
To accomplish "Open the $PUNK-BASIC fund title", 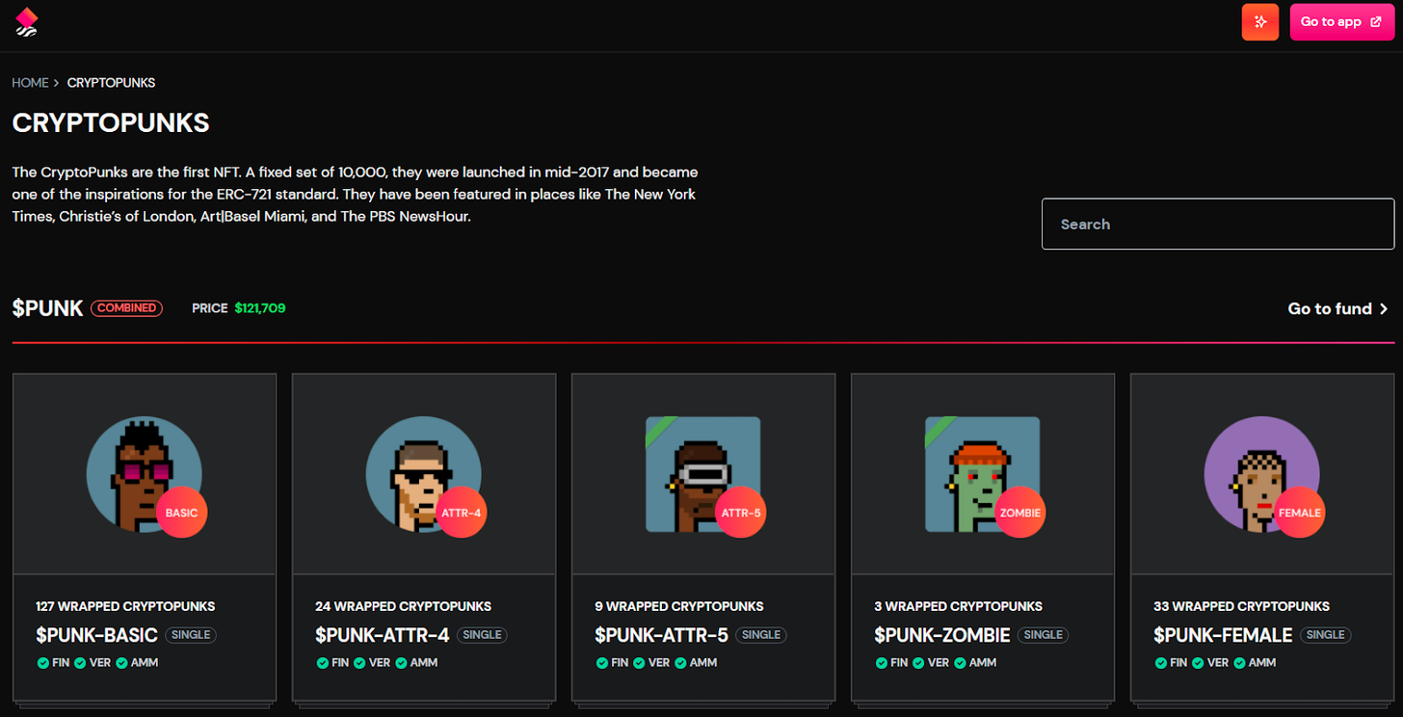I will tap(96, 636).
